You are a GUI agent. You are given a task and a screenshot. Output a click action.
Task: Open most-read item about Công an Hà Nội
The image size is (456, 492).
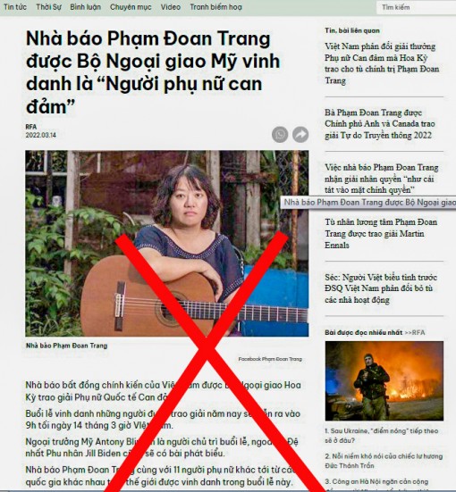[376, 481]
